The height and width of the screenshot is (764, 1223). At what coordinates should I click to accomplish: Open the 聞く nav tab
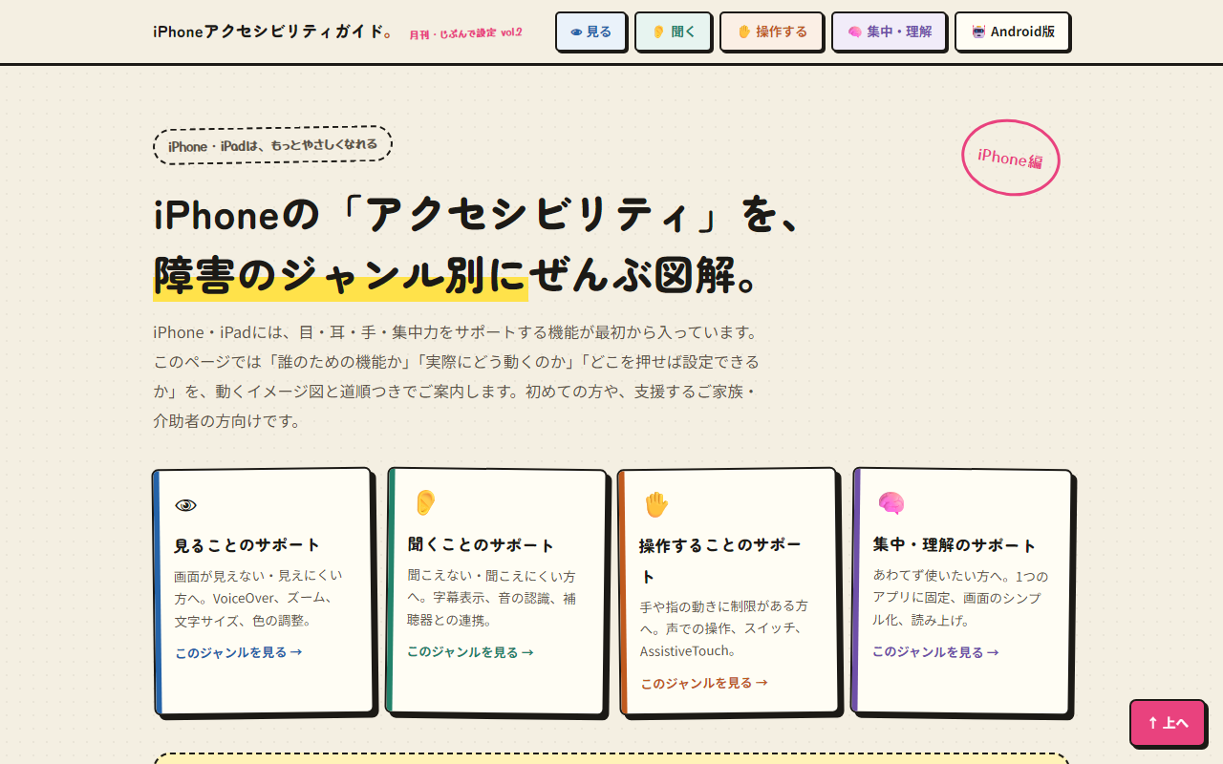click(x=673, y=32)
